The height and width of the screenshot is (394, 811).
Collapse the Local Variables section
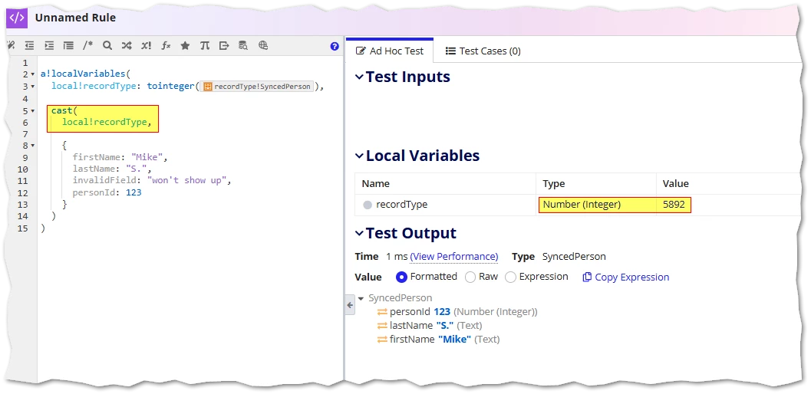[360, 156]
